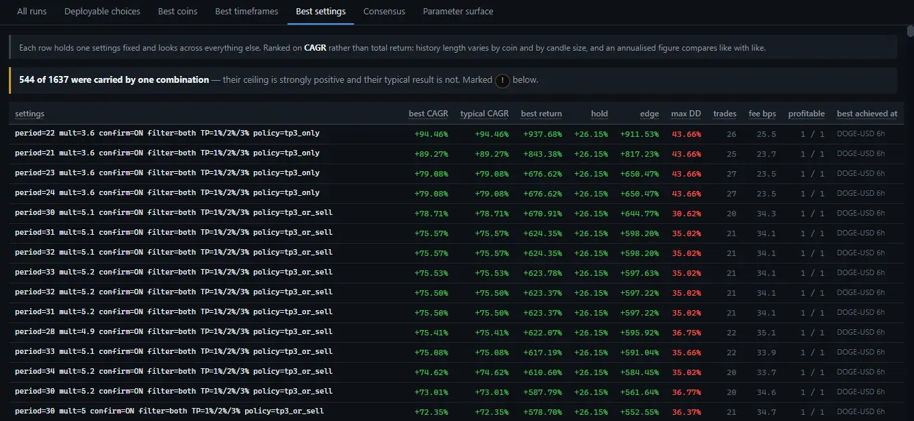
Task: Sort by the hold column header
Action: click(600, 114)
